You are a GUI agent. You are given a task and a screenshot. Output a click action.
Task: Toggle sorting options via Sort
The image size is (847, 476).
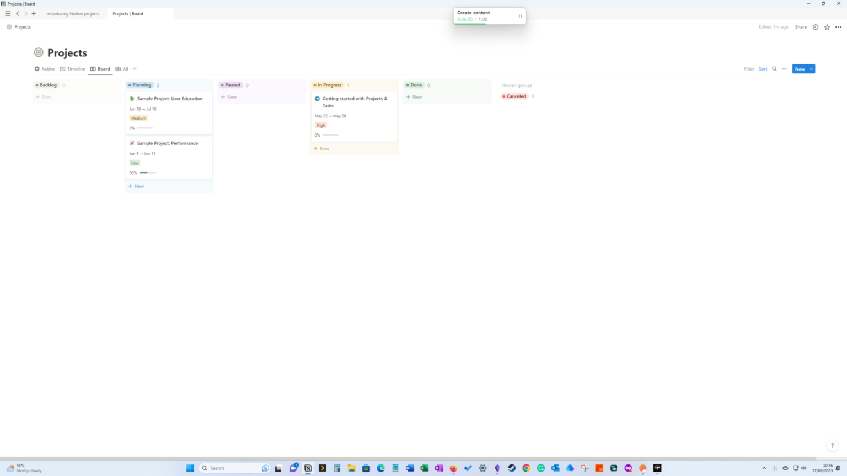tap(763, 69)
